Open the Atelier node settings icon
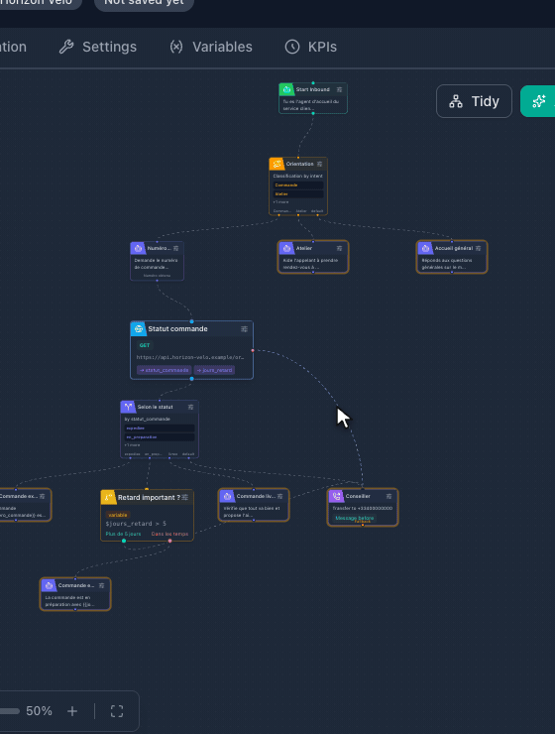Viewport: 555px width, 734px height. pyautogui.click(x=340, y=248)
